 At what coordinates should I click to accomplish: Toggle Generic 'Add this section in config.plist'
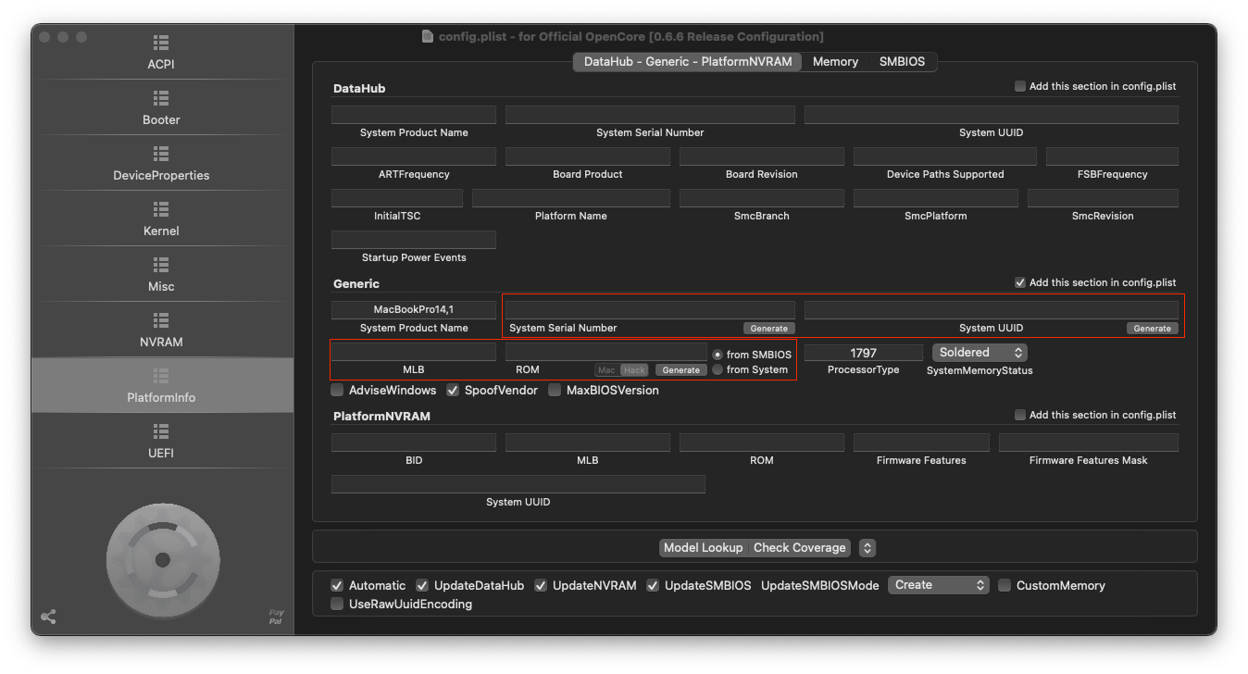1020,282
